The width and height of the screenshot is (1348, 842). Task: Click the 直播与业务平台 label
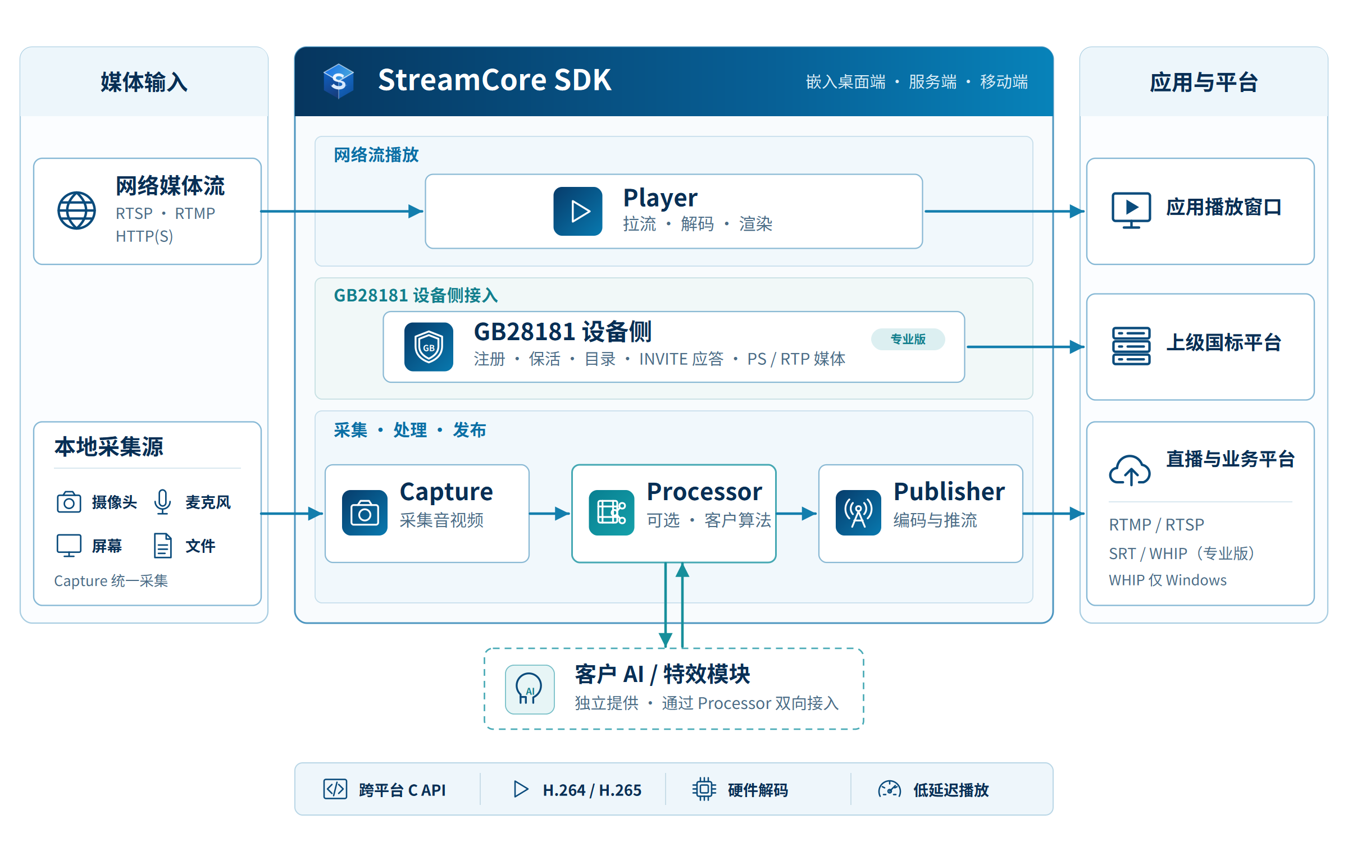1230,459
